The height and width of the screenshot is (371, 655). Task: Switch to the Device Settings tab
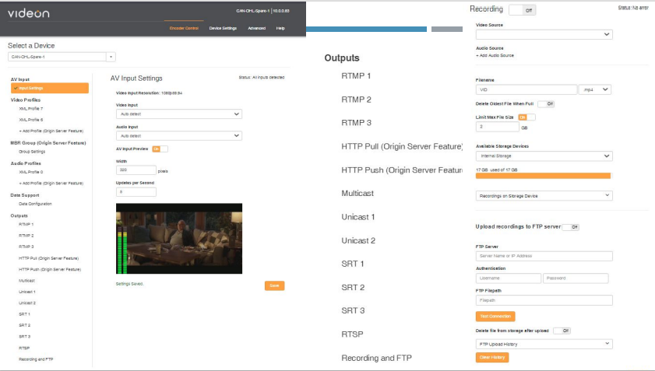click(223, 28)
